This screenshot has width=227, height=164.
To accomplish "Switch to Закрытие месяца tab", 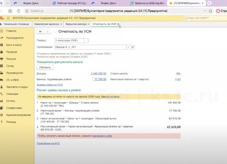I will tap(76, 24).
